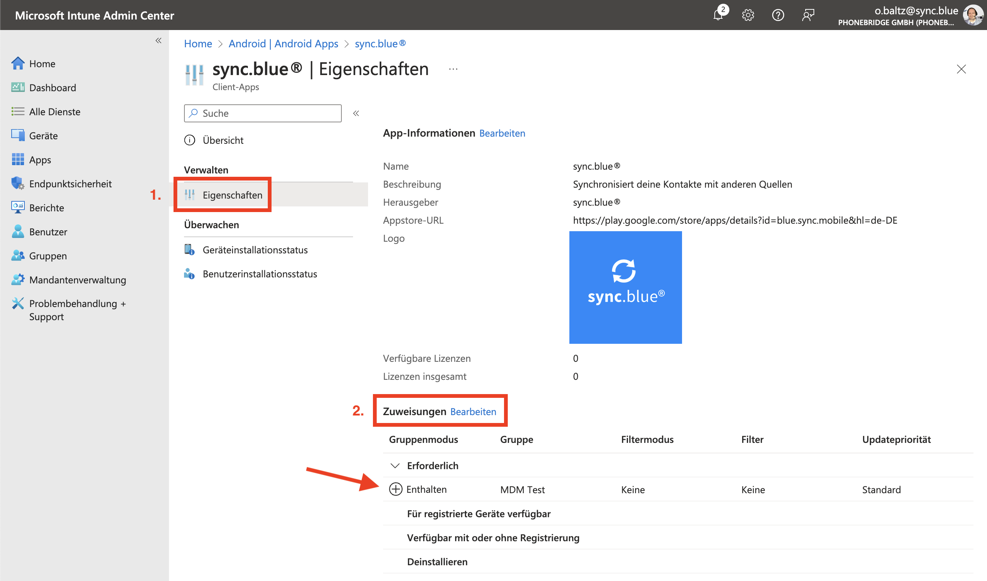Click the Übersicht info icon
The image size is (987, 581).
point(190,140)
